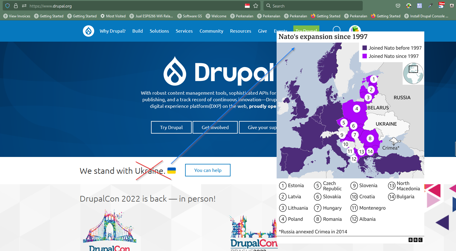Open tracking protection shield in address bar
This screenshot has height=251, width=456.
[x=7, y=6]
